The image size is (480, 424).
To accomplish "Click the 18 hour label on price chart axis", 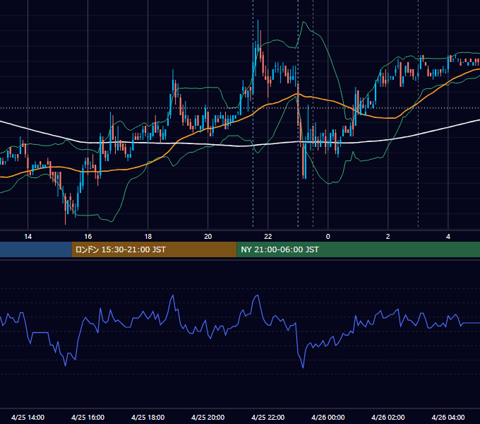I will click(148, 237).
